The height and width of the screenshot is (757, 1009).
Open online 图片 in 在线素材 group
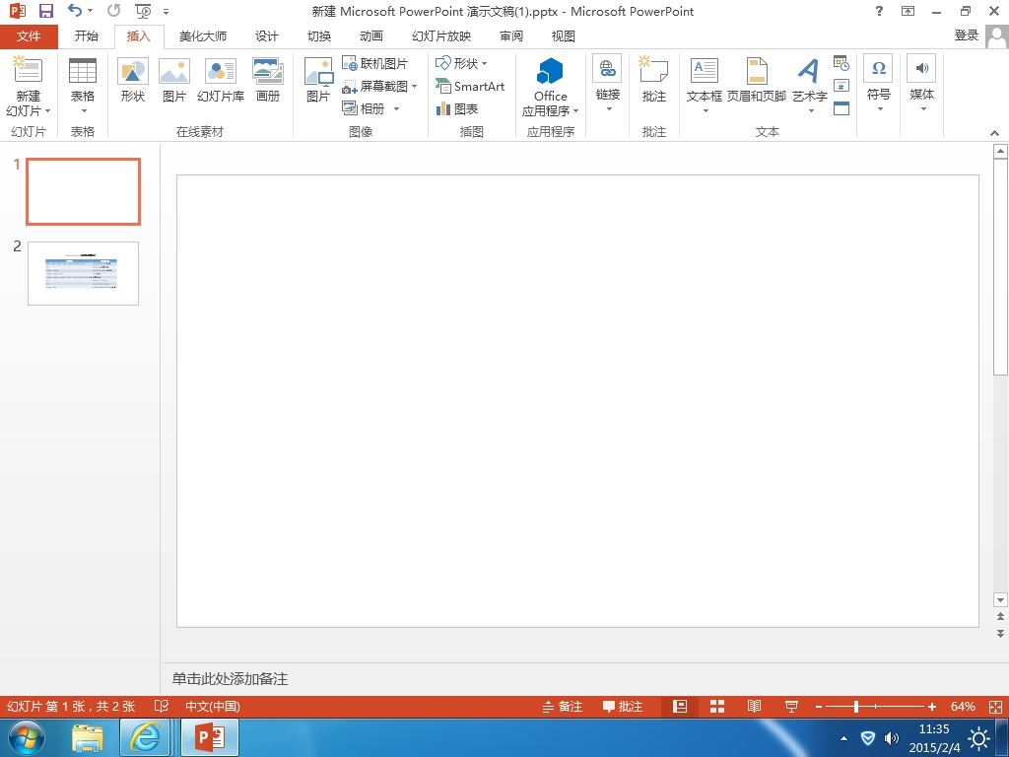pyautogui.click(x=174, y=80)
